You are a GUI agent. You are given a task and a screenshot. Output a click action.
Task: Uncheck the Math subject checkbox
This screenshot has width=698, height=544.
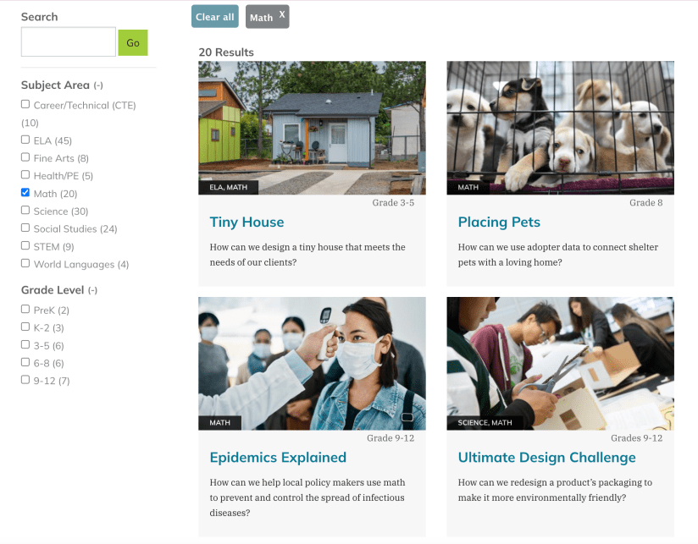coord(25,192)
